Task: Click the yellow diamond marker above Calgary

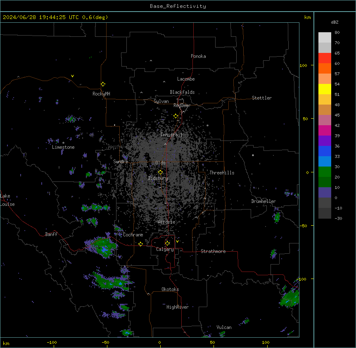Action: [x=167, y=243]
